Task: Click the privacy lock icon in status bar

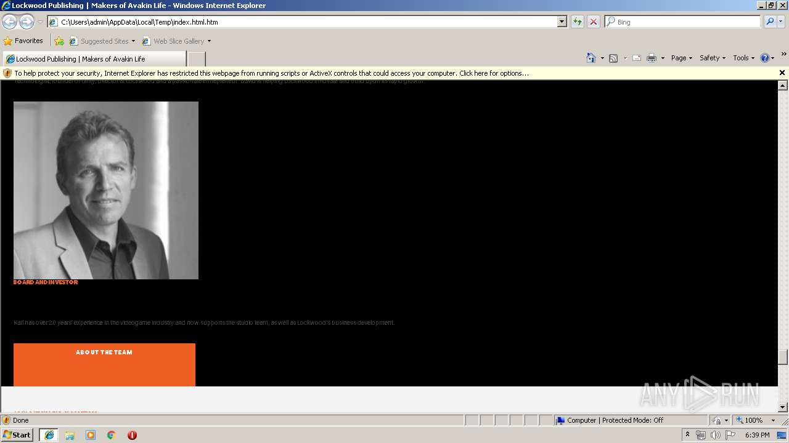Action: click(x=717, y=420)
